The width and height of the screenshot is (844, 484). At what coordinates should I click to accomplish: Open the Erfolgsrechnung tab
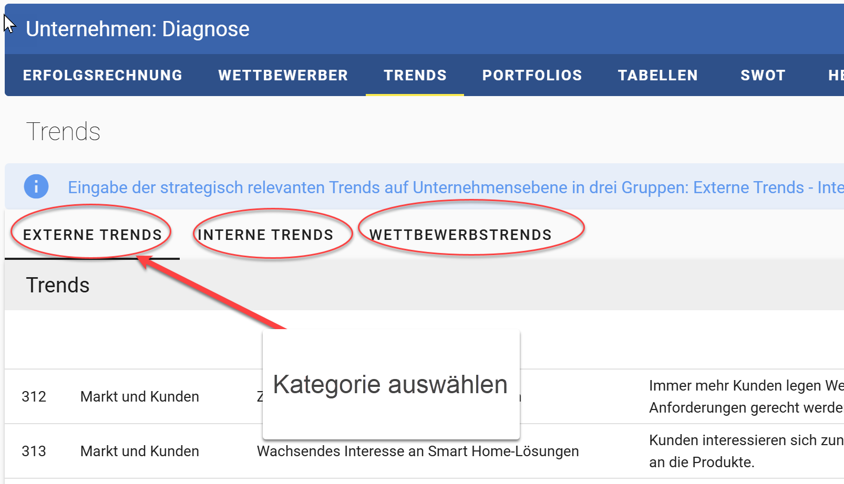102,75
